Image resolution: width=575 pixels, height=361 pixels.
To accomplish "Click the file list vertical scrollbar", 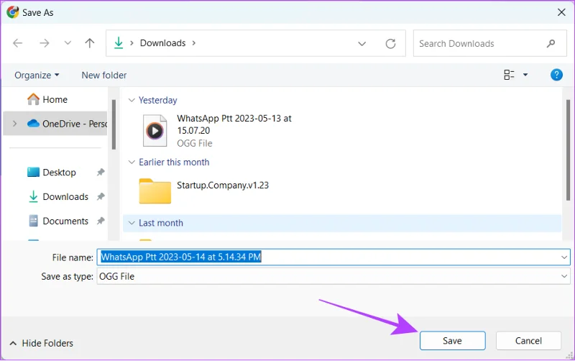I will (x=568, y=150).
